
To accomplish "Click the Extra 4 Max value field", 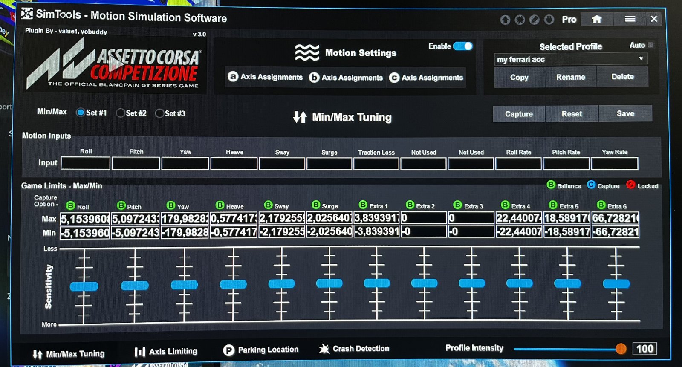I will point(519,218).
